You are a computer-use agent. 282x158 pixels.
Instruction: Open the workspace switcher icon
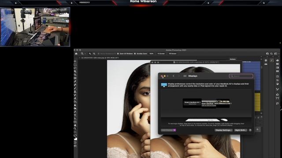click(276, 54)
